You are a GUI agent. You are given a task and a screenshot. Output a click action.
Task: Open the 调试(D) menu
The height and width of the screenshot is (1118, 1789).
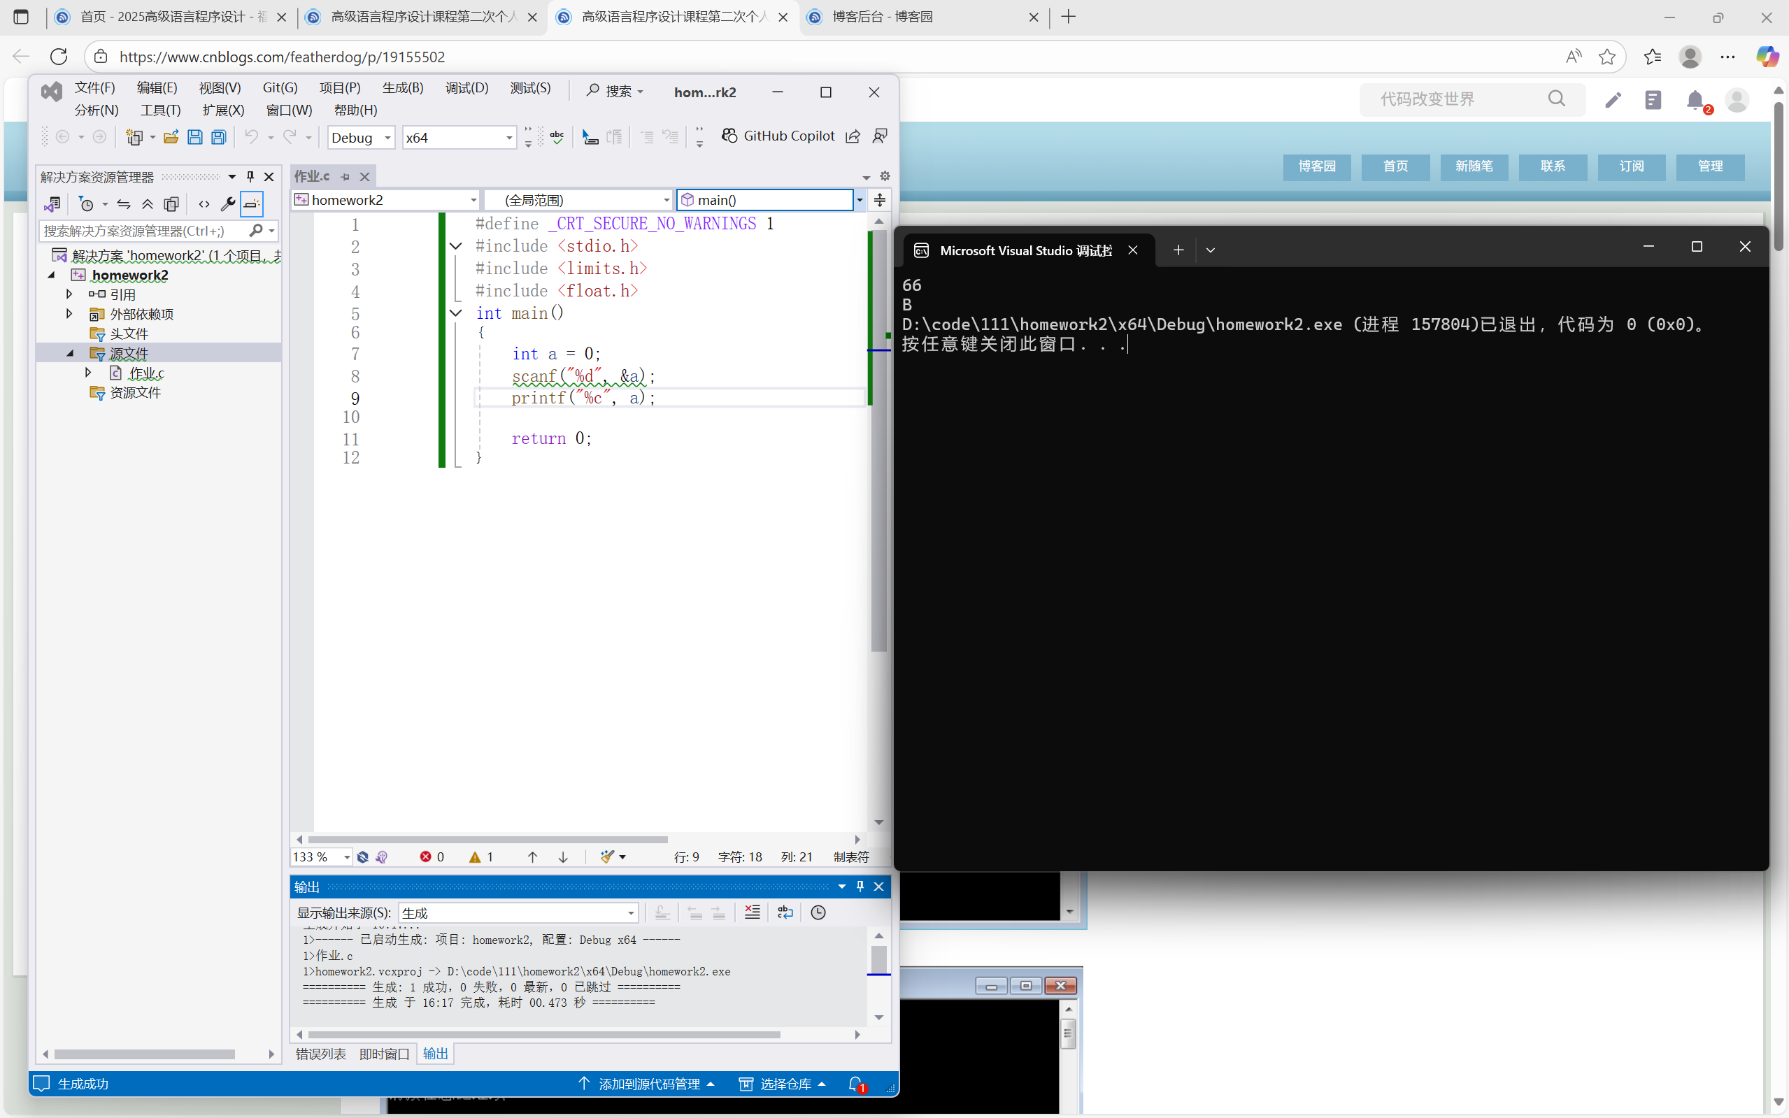point(466,88)
